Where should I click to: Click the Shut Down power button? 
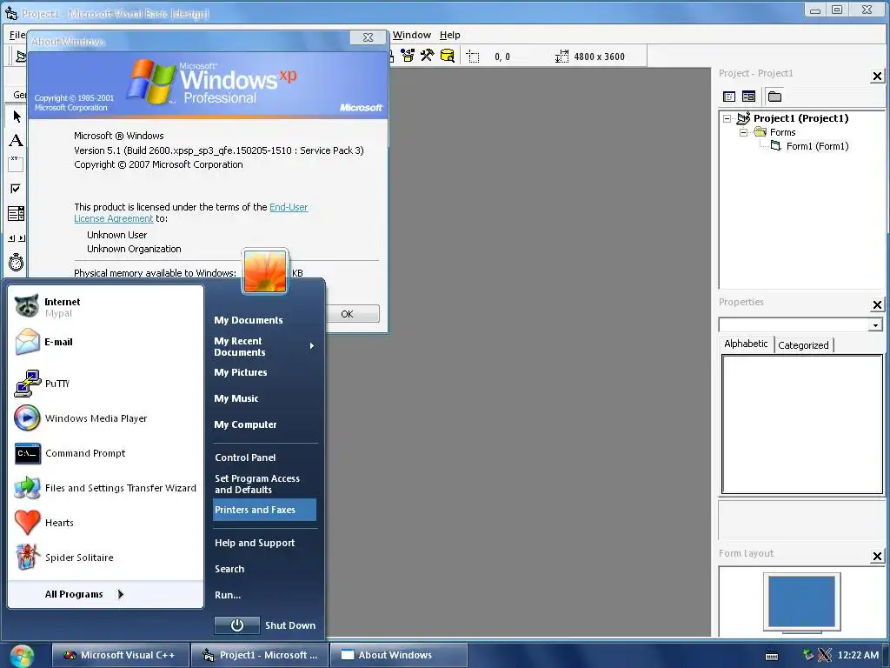click(236, 625)
